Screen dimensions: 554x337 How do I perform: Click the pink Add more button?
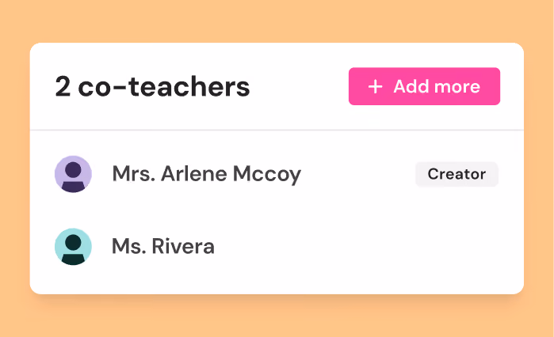point(424,86)
